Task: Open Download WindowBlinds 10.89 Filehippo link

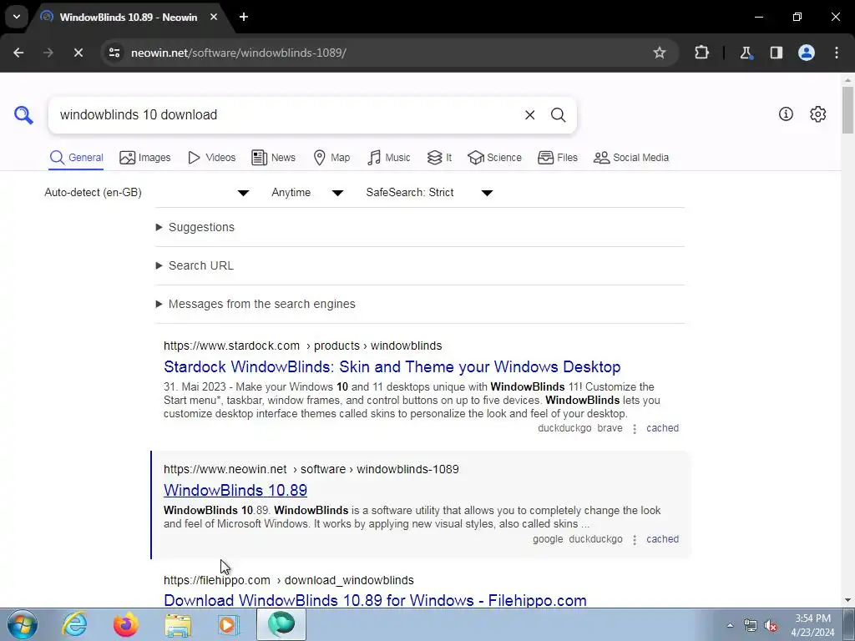Action: pyautogui.click(x=375, y=600)
